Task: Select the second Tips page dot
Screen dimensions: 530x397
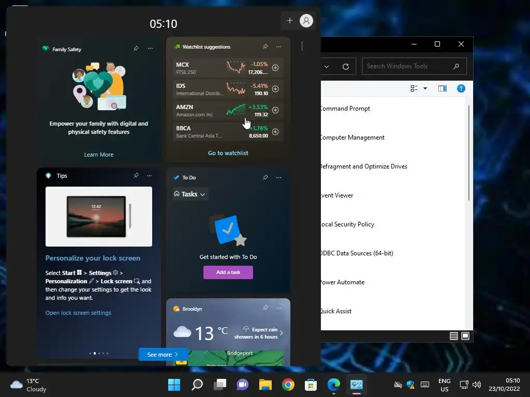Action: coord(94,353)
